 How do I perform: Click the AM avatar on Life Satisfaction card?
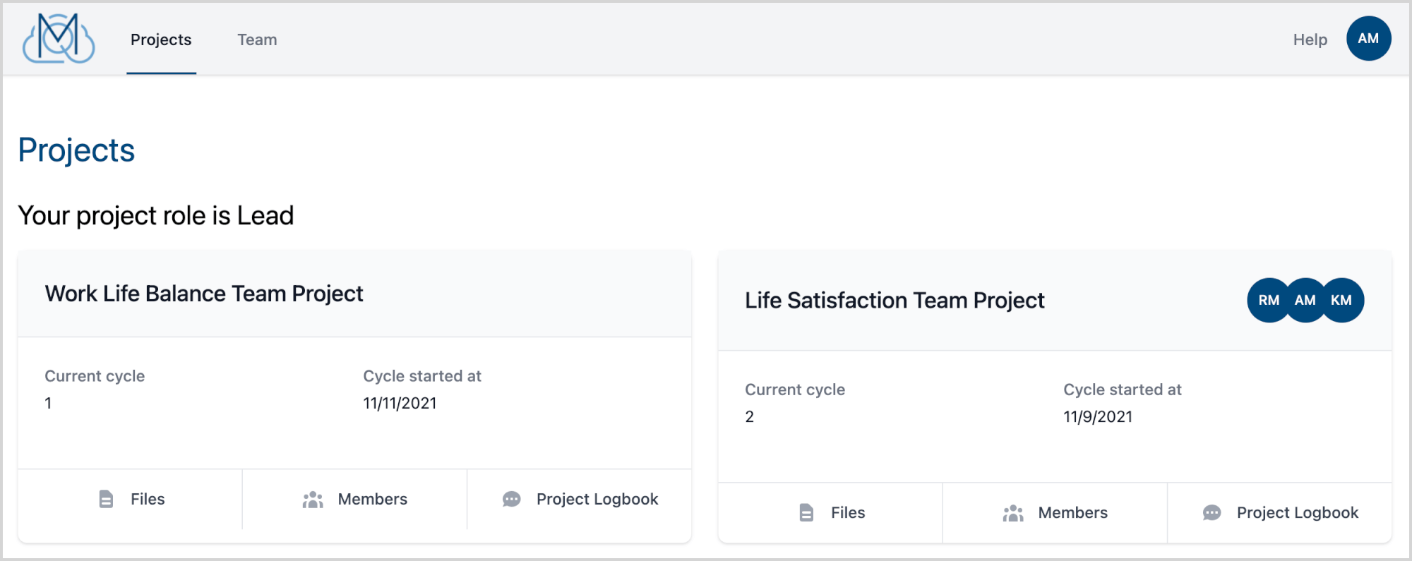pyautogui.click(x=1305, y=301)
